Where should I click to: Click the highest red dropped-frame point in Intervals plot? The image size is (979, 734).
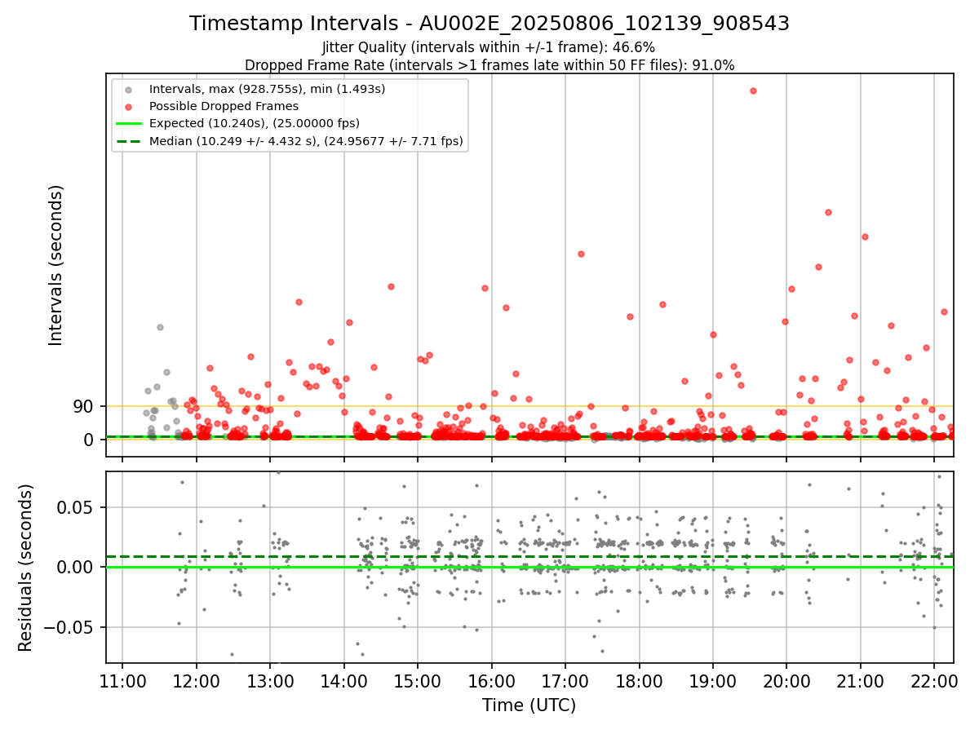[753, 91]
